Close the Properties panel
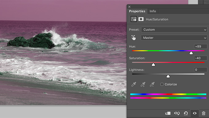The width and height of the screenshot is (209, 118). (129, 7)
